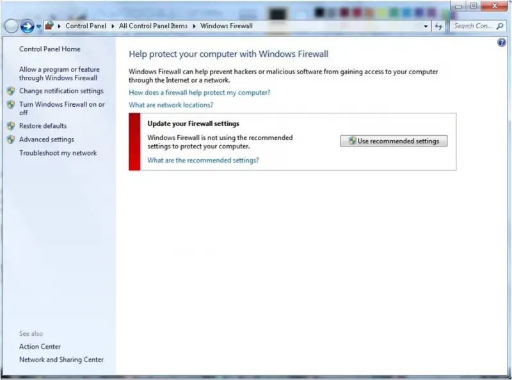Screen dimensions: 512x380
Task: Choose Restore defaults
Action: [43, 125]
